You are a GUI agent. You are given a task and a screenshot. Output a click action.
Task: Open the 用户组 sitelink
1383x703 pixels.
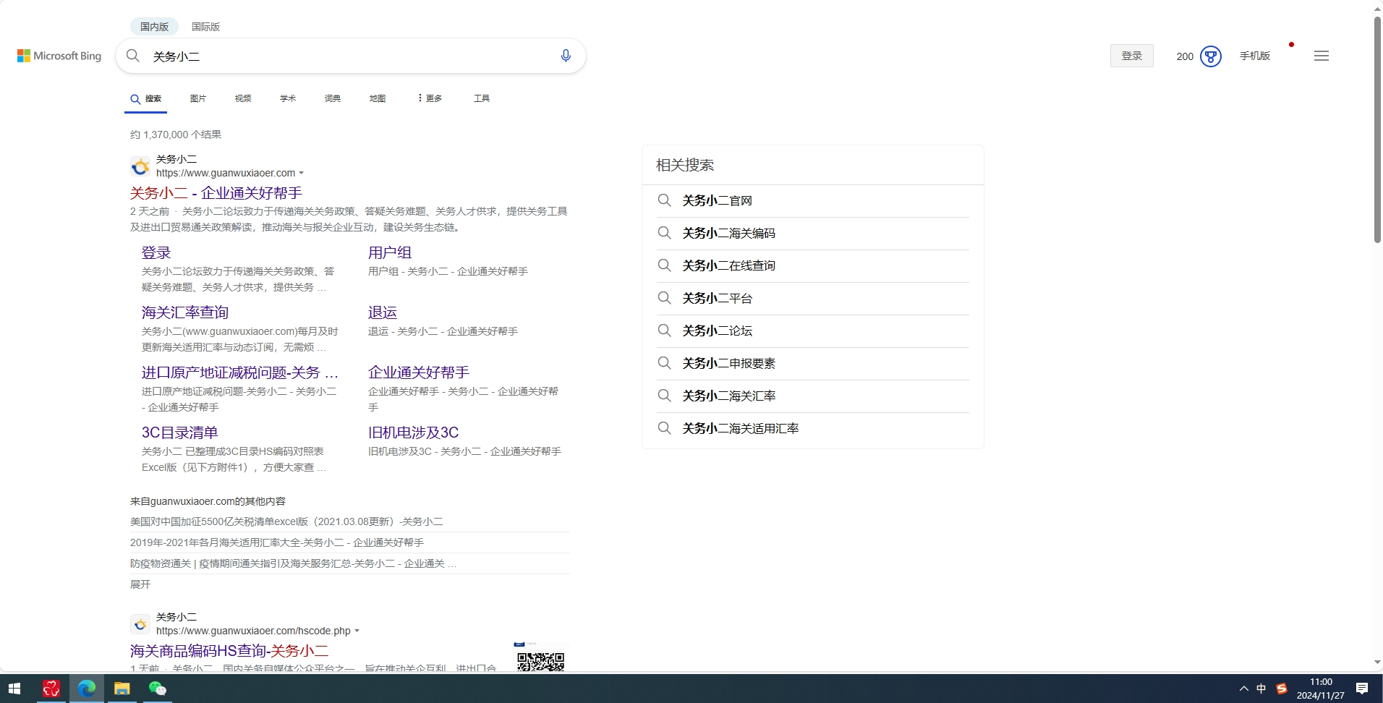point(390,252)
